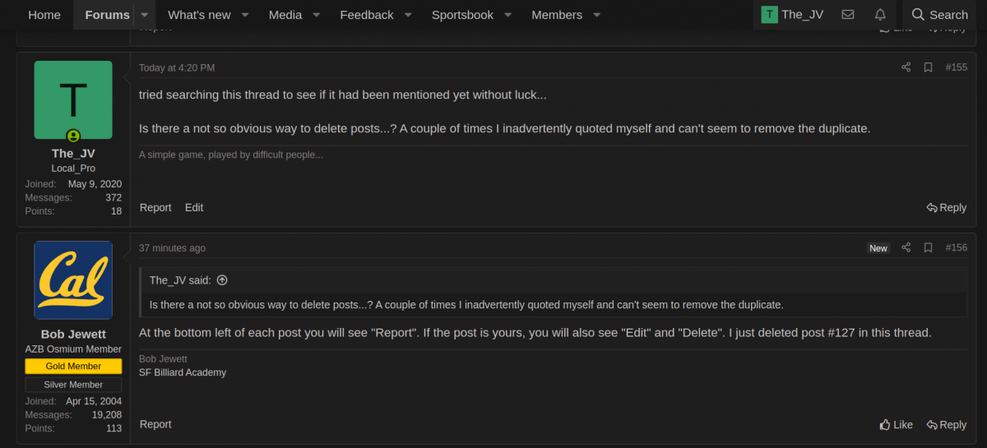
Task: Expand the Members dropdown arrow
Action: 597,15
